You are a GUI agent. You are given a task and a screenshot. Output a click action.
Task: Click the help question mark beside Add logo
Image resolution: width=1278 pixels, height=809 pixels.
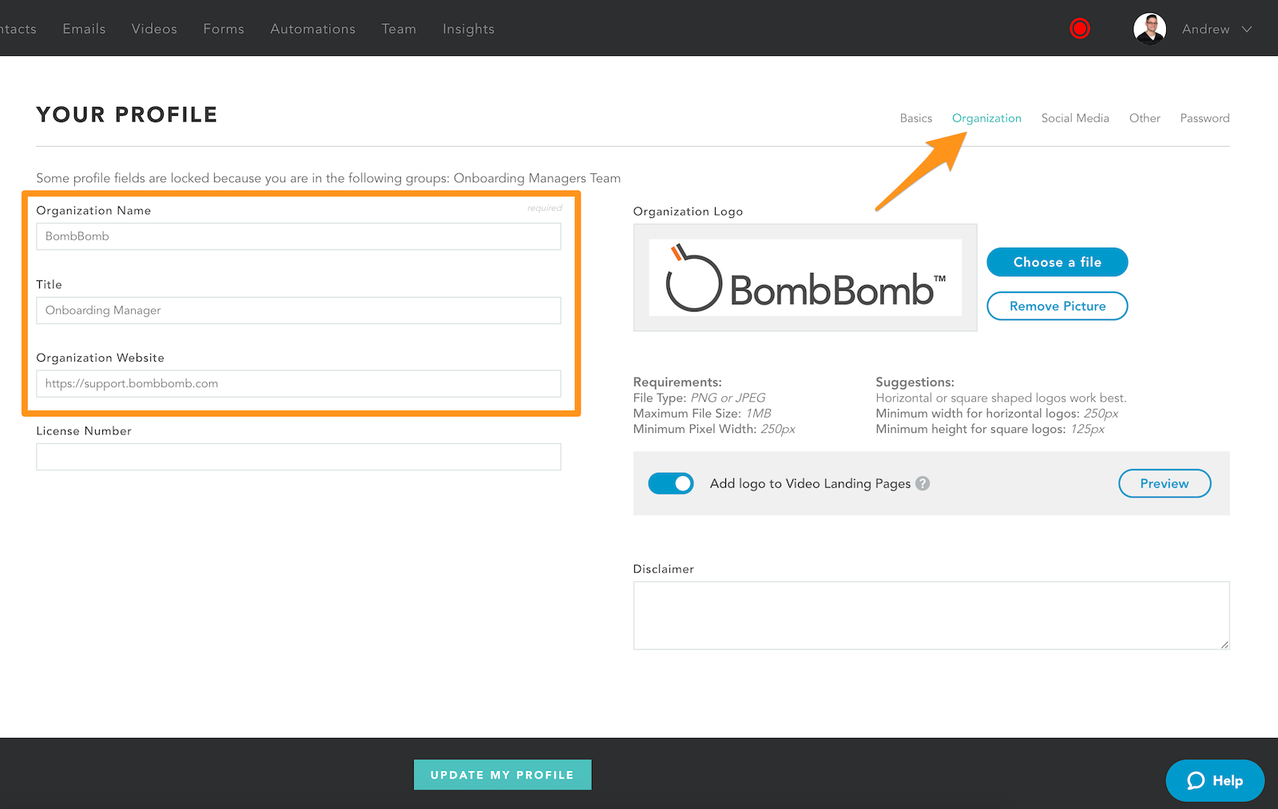tap(923, 483)
